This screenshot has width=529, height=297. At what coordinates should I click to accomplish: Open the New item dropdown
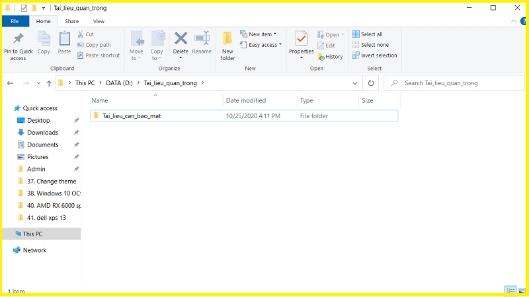pyautogui.click(x=258, y=34)
